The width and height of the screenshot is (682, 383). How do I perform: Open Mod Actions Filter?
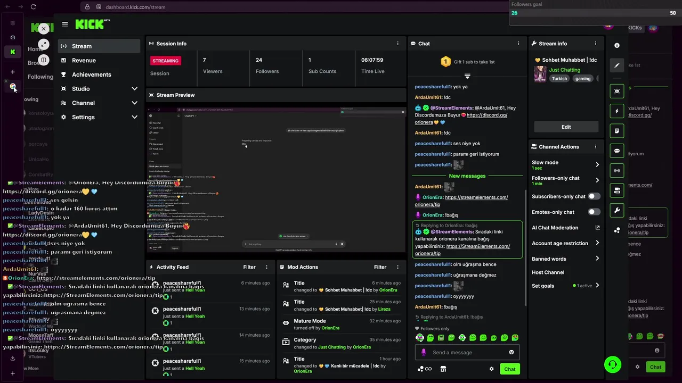pos(380,267)
